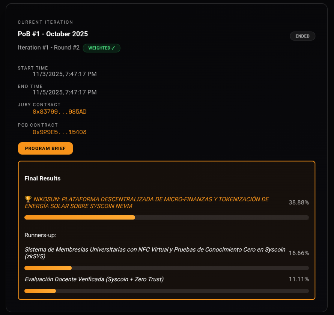Click the Evaluación Docente 11.11% progress bar
Image resolution: width=334 pixels, height=315 pixels.
tap(166, 291)
